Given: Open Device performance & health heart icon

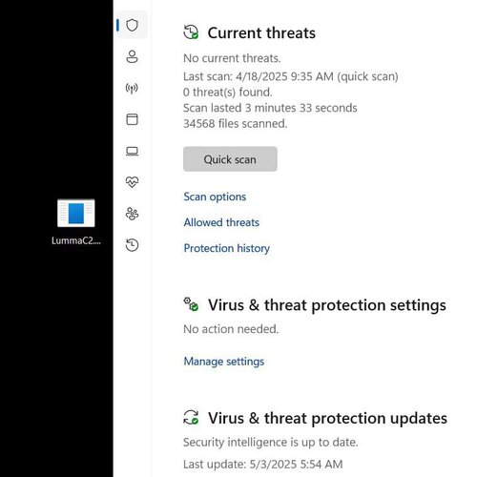Looking at the screenshot, I should (132, 182).
